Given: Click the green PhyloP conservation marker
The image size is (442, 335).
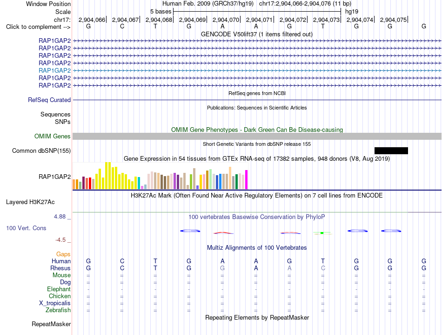Looking at the screenshot, I should (x=322, y=233).
